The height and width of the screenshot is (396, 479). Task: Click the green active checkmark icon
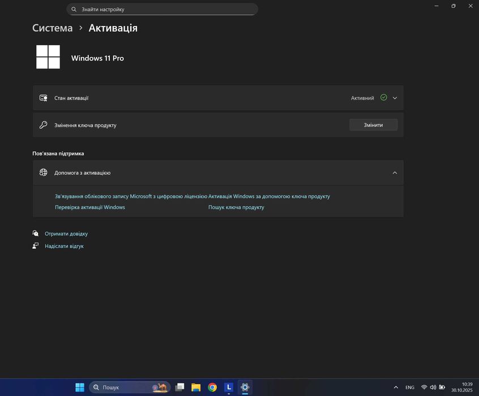coord(384,97)
